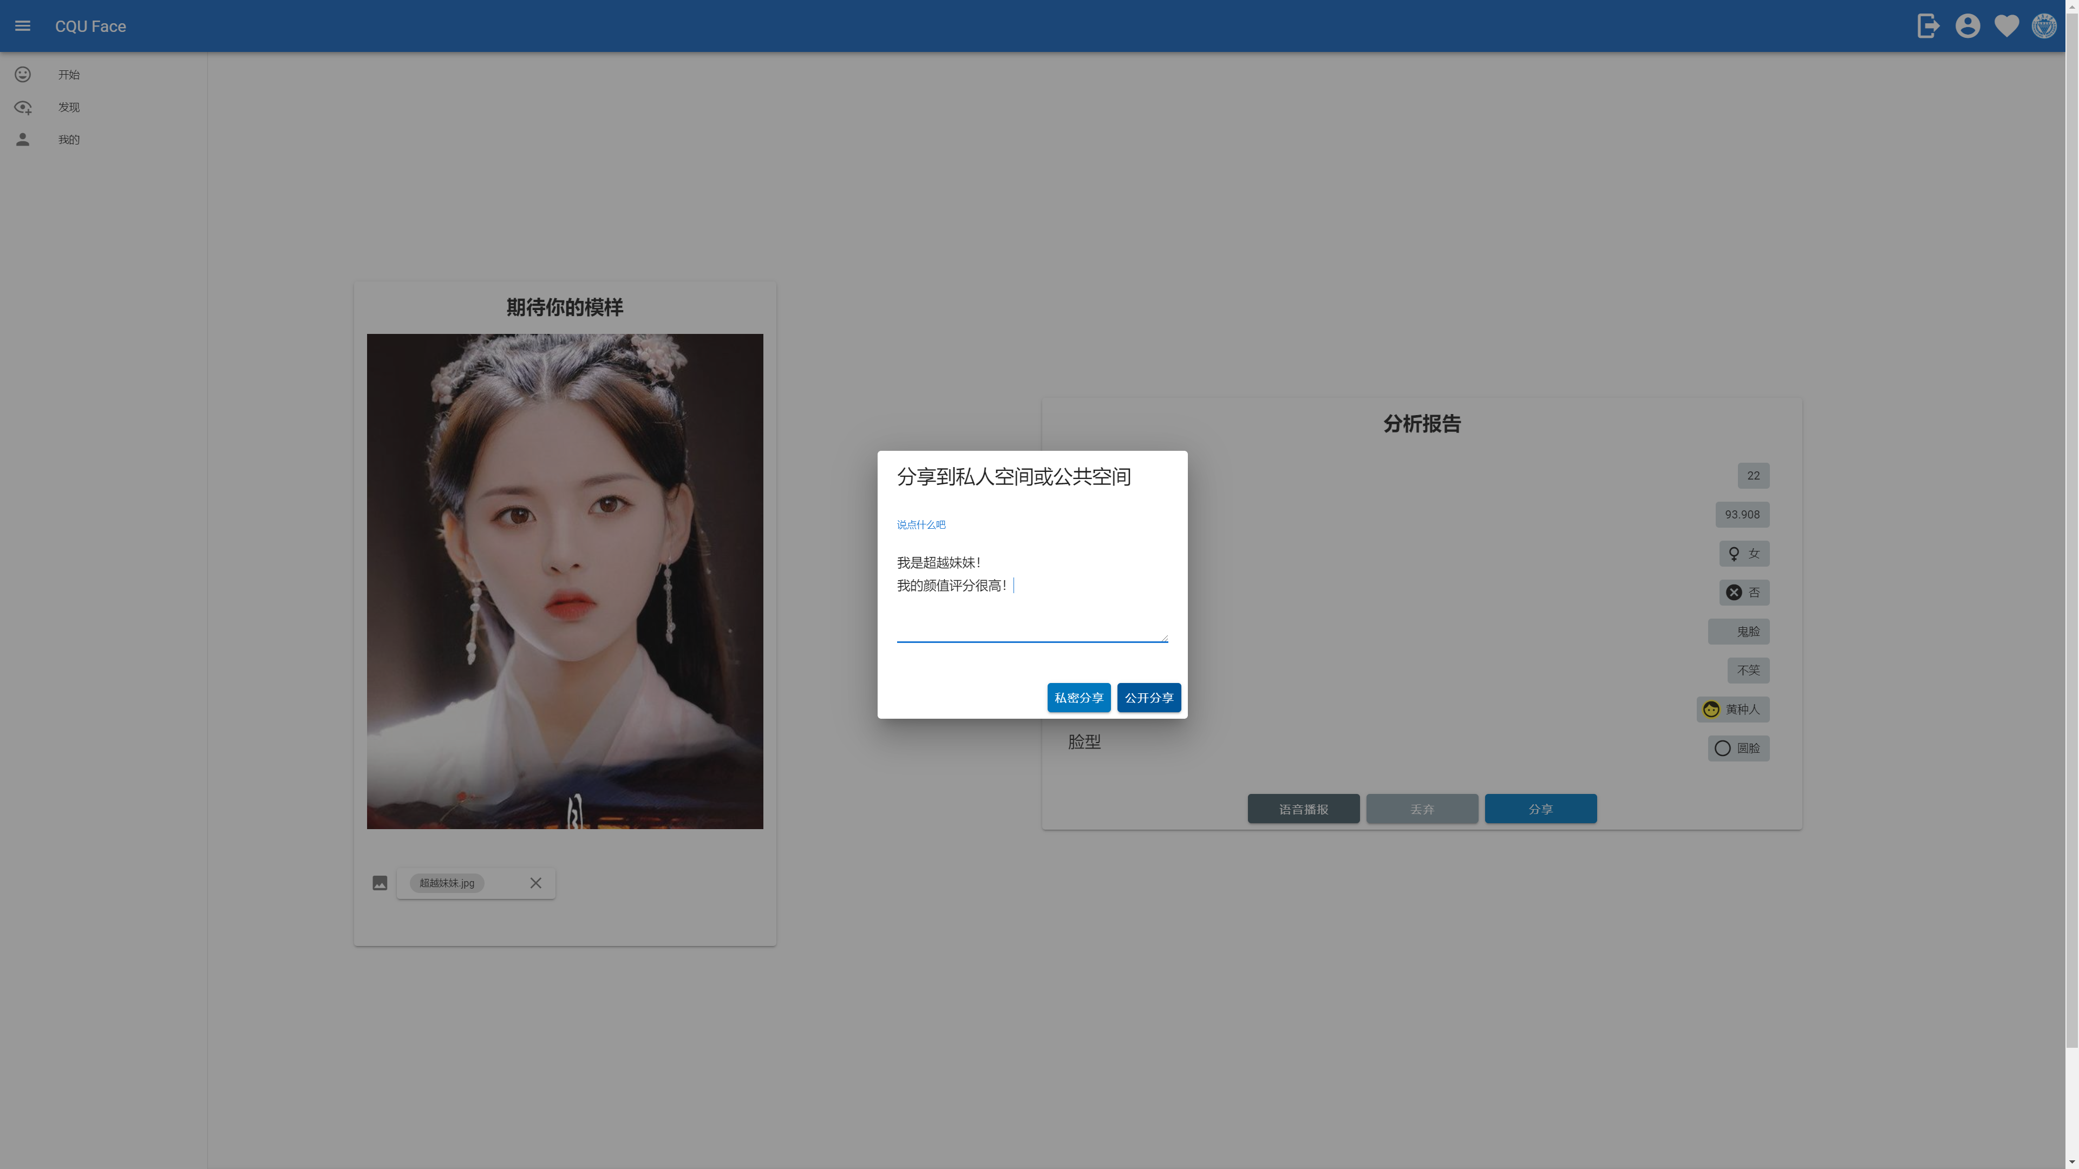Open the account profile icon

pyautogui.click(x=1967, y=26)
